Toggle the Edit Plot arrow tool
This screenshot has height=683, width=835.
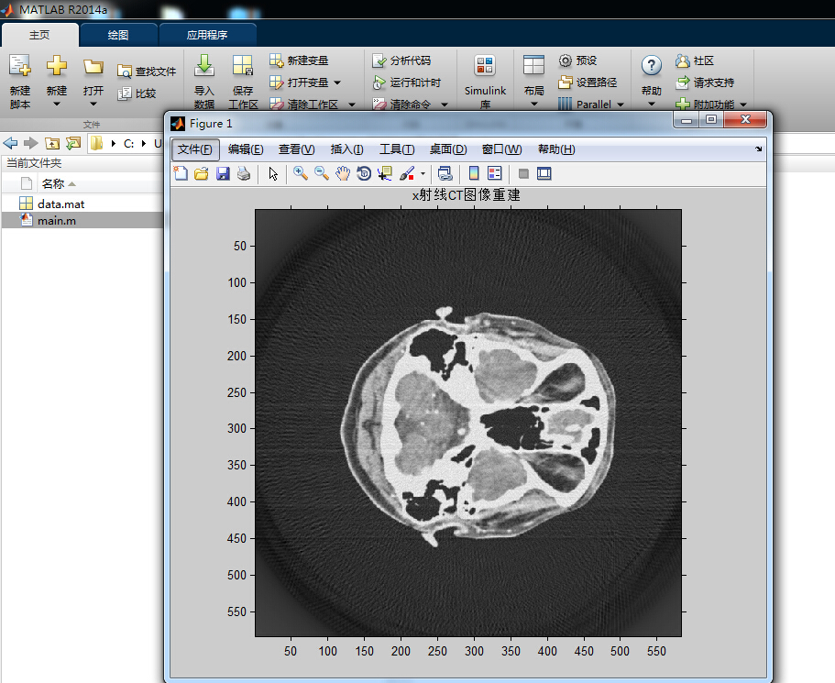(x=273, y=173)
